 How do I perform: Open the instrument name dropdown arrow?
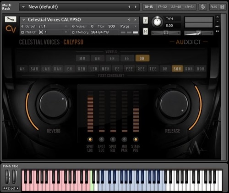(x=24, y=20)
